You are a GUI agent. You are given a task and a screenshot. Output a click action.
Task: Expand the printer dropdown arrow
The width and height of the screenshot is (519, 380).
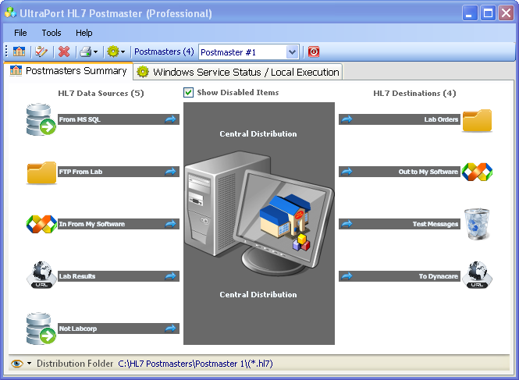(x=96, y=52)
